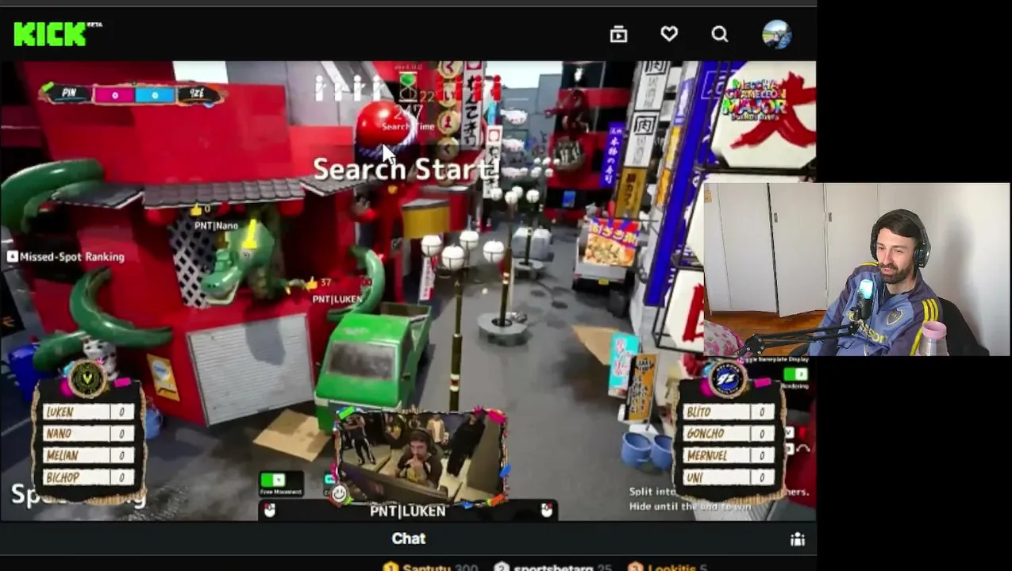Click the PNT team emblem above LUKEN scoreboard
The height and width of the screenshot is (571, 1012).
[87, 379]
